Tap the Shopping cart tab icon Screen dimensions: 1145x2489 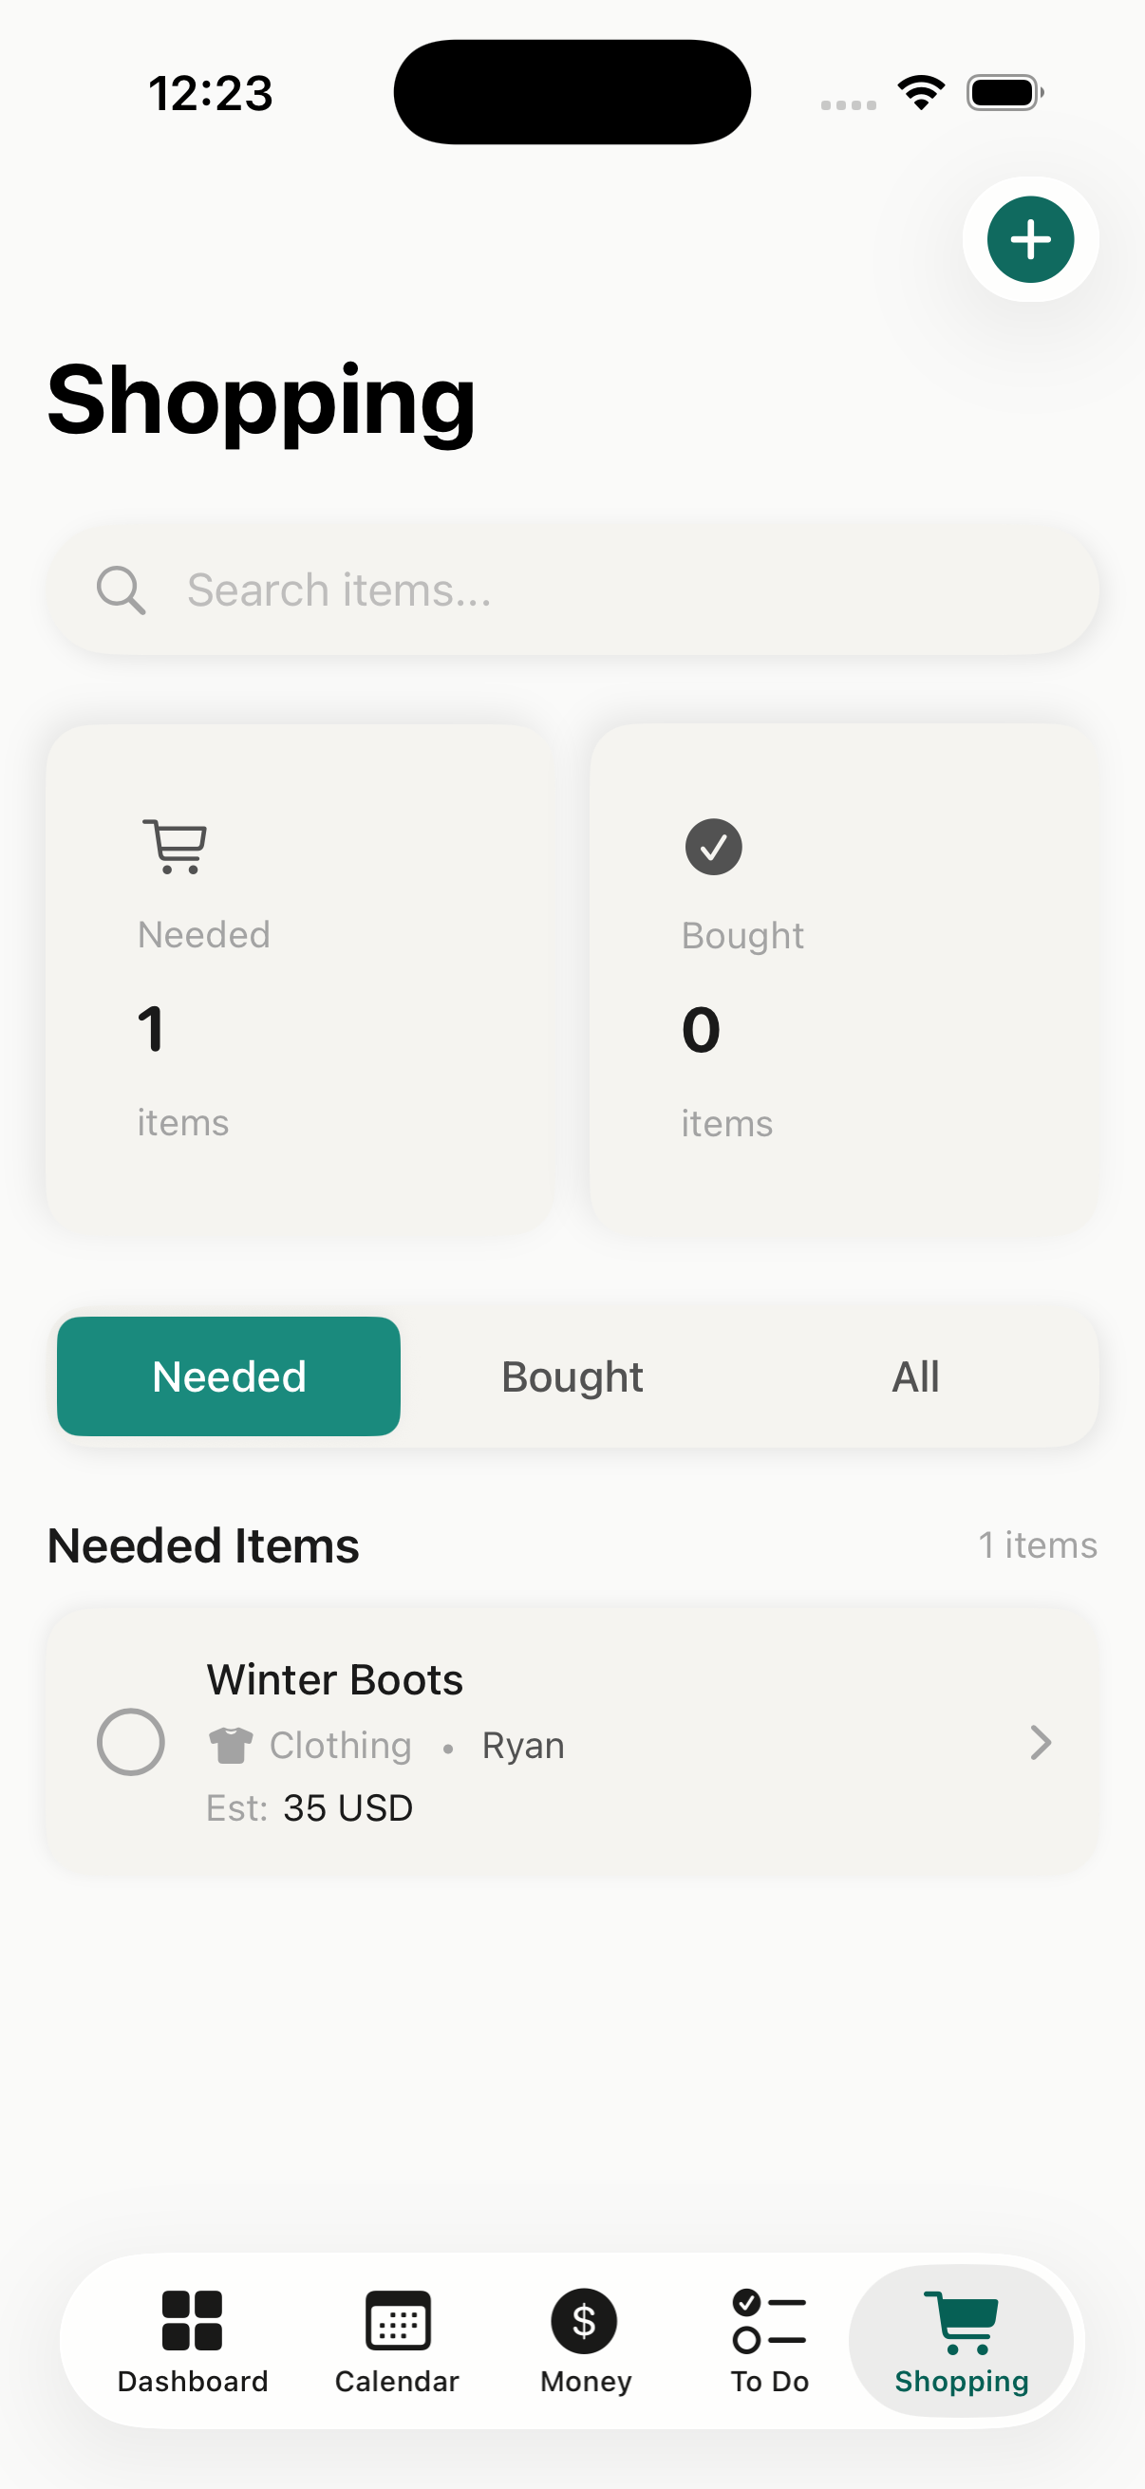(961, 2323)
